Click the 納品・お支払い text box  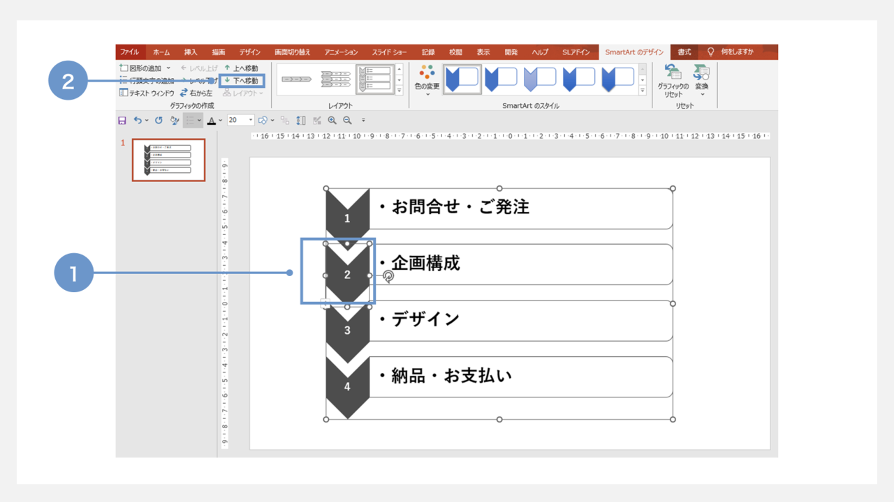[520, 377]
